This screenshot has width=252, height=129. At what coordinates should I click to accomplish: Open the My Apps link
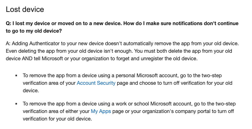pos(101,111)
